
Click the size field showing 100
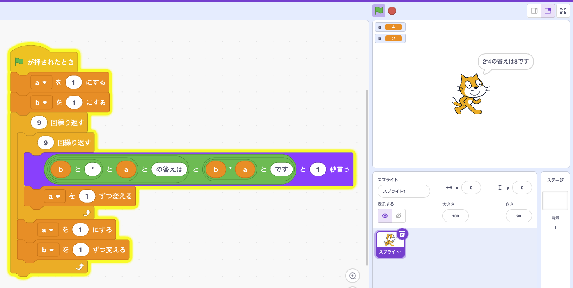click(455, 216)
